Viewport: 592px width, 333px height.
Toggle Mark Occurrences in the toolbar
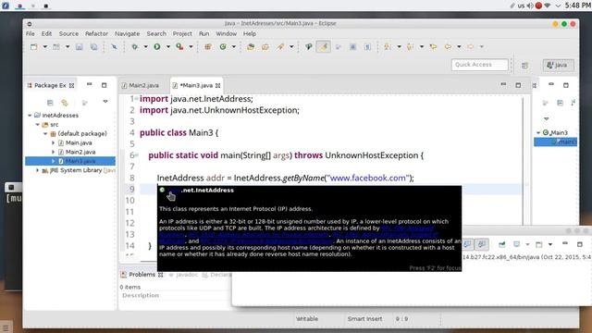pyautogui.click(x=324, y=47)
